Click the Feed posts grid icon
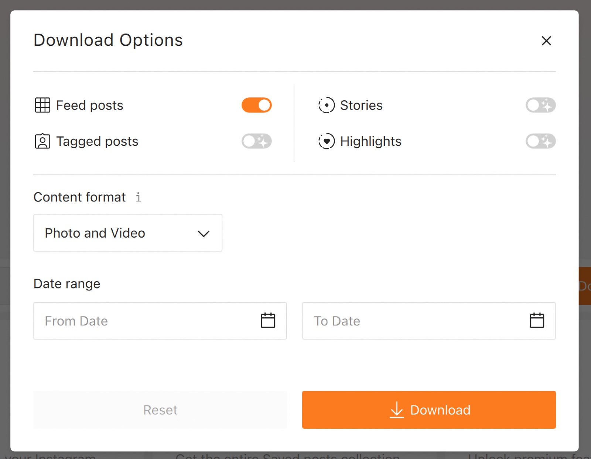Screen dimensions: 591x459 42,105
